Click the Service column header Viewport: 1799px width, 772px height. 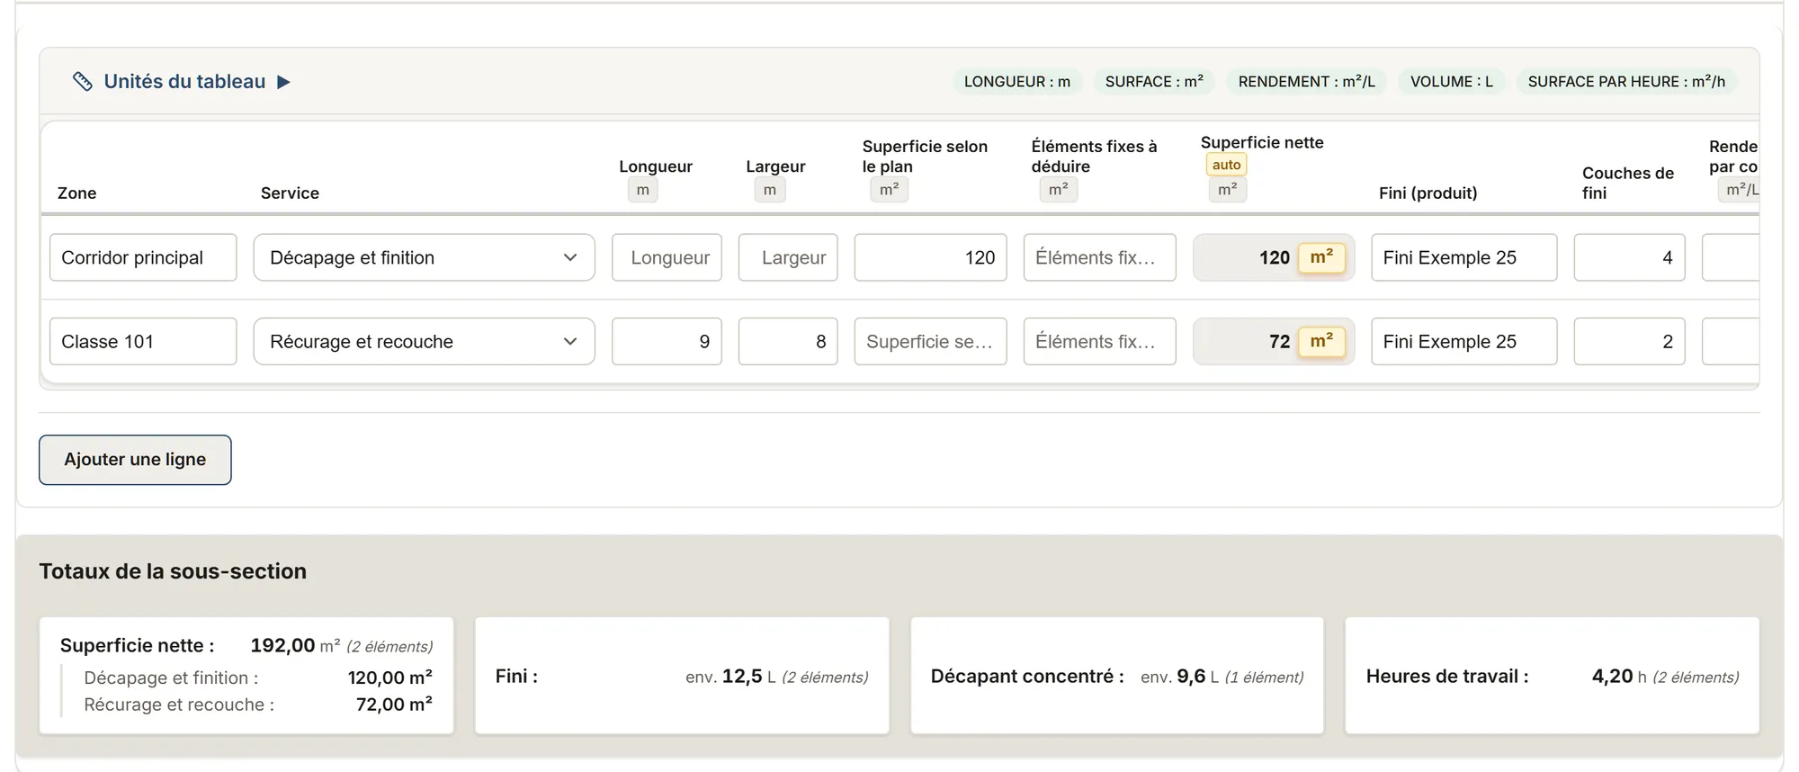tap(290, 193)
